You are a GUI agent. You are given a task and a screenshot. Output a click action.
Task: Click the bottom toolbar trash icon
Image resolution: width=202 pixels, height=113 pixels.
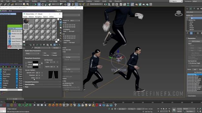[45, 105]
